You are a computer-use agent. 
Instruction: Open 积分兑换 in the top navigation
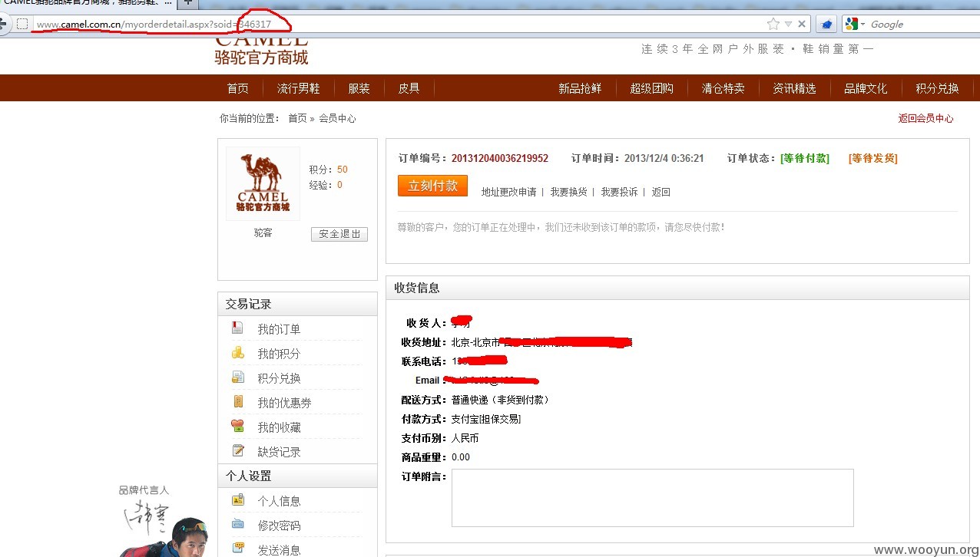coord(937,88)
